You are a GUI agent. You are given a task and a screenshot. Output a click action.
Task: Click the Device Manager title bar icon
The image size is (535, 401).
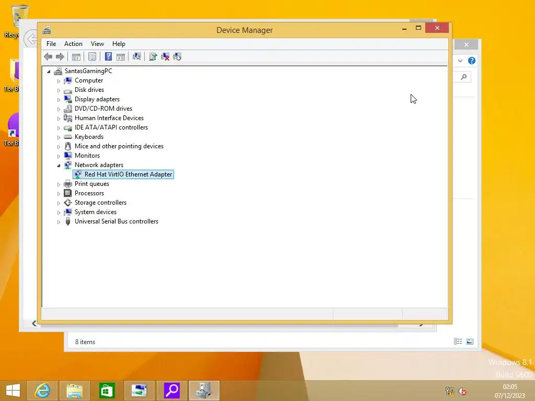tap(46, 30)
